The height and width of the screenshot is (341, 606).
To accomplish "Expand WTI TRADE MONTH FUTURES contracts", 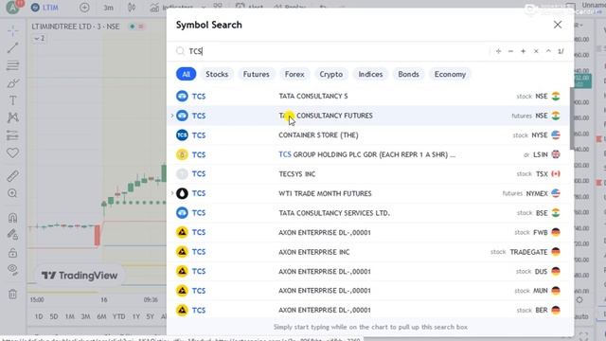I will [172, 193].
